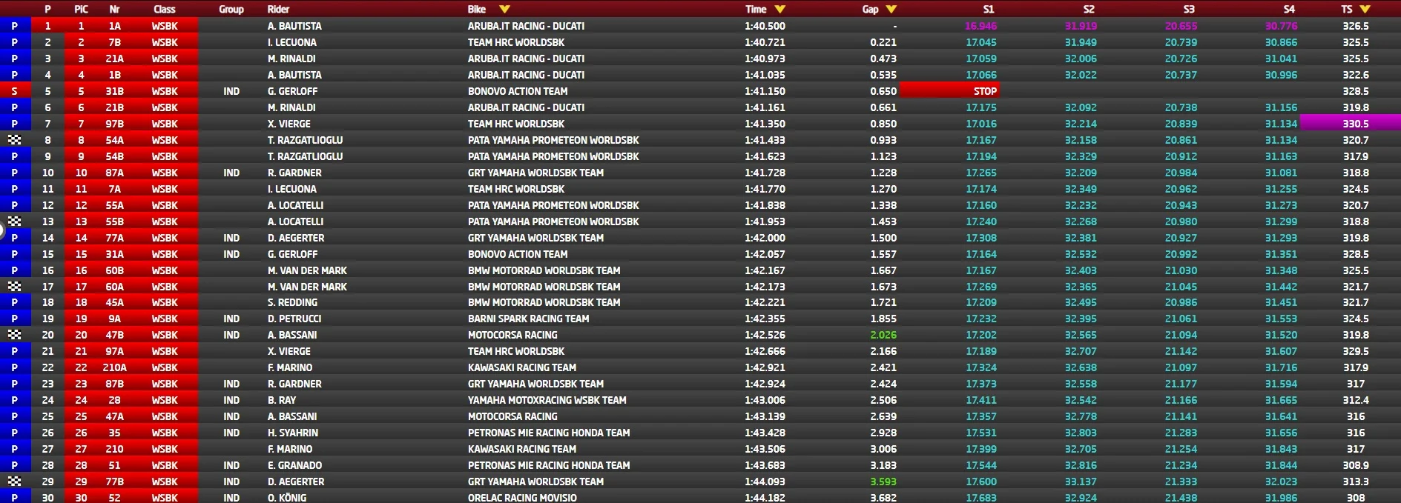Click the purple 31.919 best S2 time

click(1081, 26)
